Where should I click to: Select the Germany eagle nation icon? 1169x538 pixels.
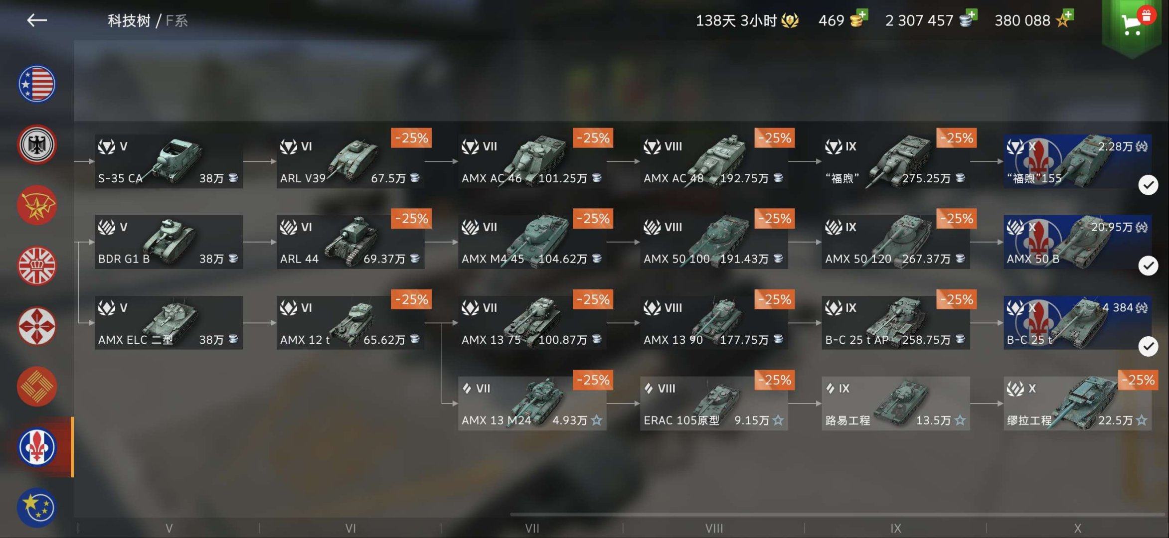37,144
